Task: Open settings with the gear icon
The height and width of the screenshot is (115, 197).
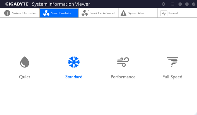Action: (x=163, y=4)
